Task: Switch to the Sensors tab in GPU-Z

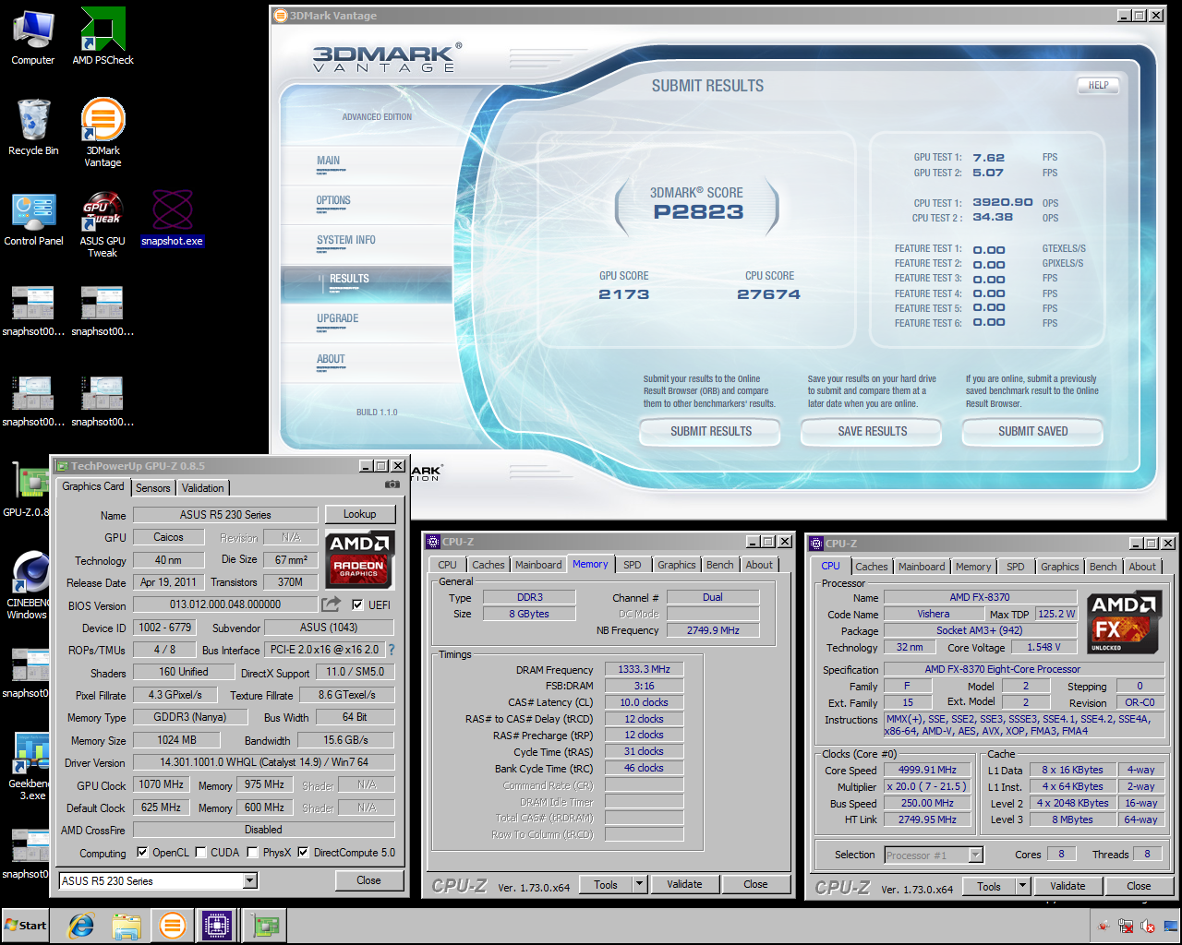Action: (153, 488)
